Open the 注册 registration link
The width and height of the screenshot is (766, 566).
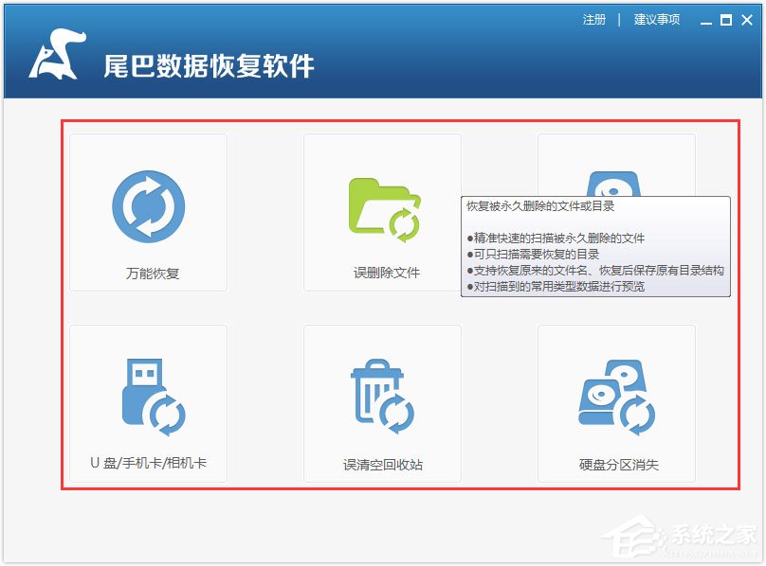point(594,20)
